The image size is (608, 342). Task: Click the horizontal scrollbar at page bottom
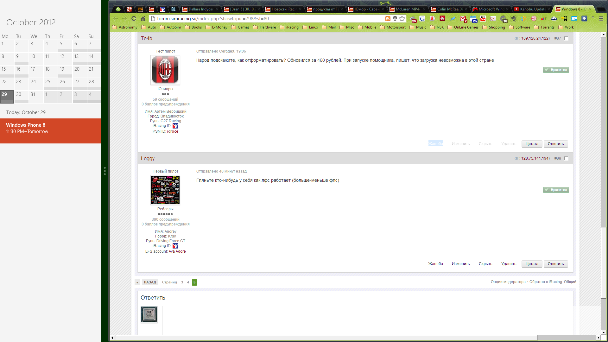[326, 338]
